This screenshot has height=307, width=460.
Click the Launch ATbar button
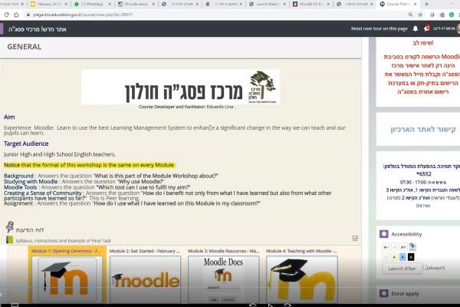click(402, 268)
